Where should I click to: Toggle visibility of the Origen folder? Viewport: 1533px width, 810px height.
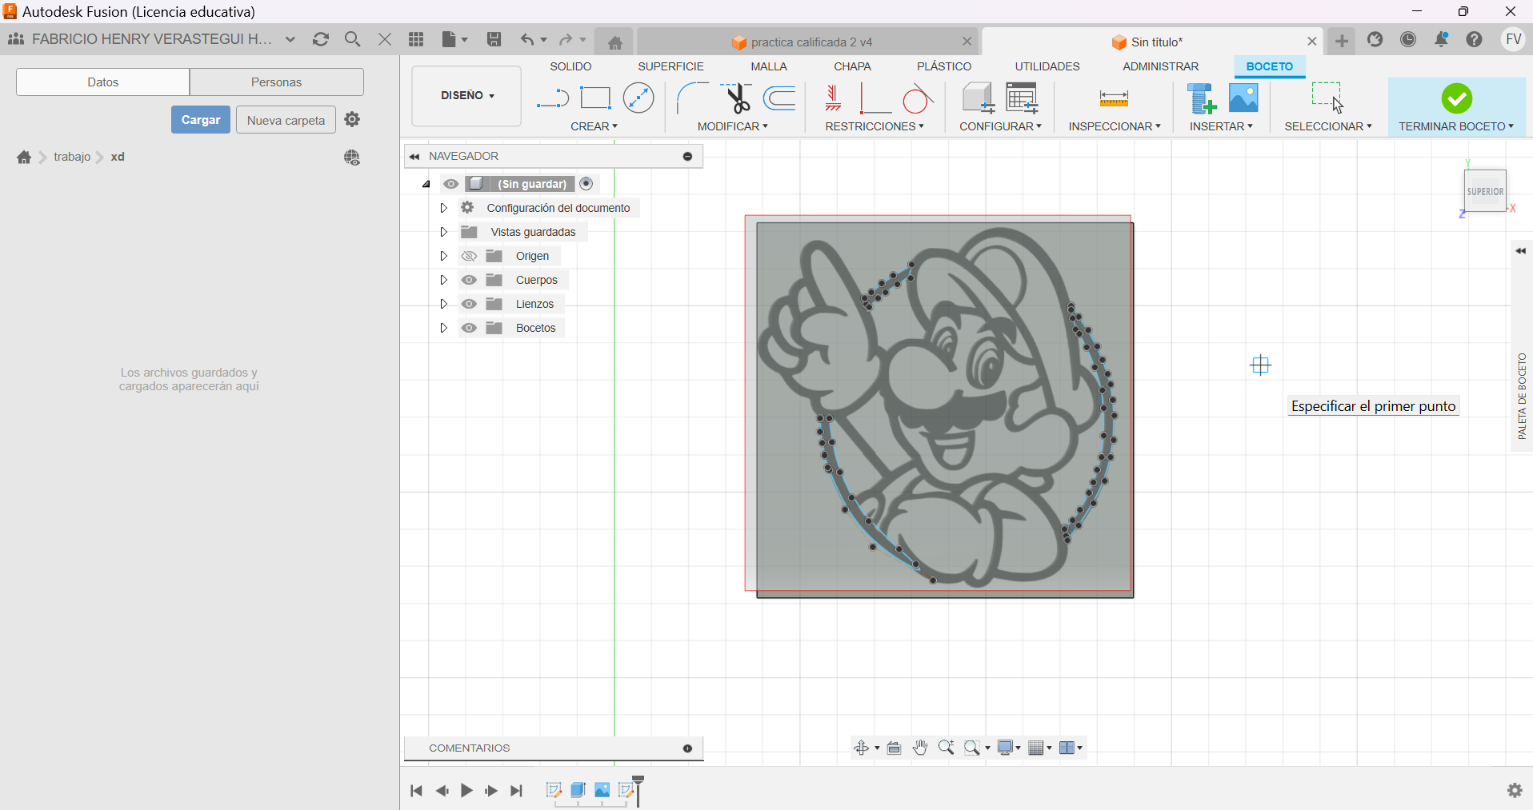coord(469,256)
